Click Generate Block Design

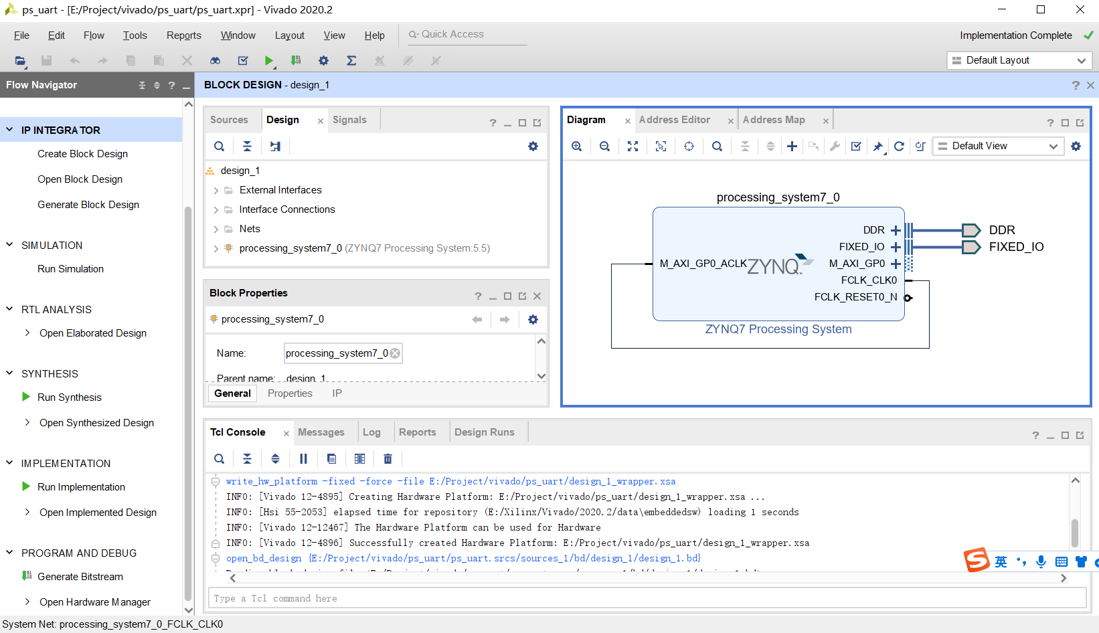pos(88,205)
